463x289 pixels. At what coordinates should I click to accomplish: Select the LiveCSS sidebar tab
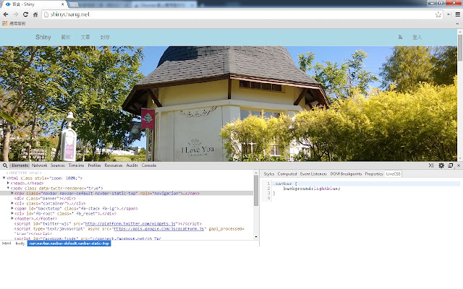coord(394,174)
